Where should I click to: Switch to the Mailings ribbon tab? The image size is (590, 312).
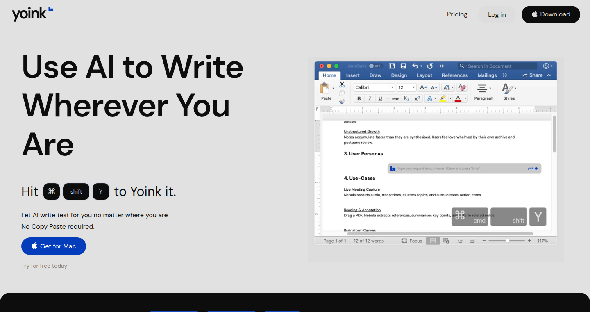[487, 75]
